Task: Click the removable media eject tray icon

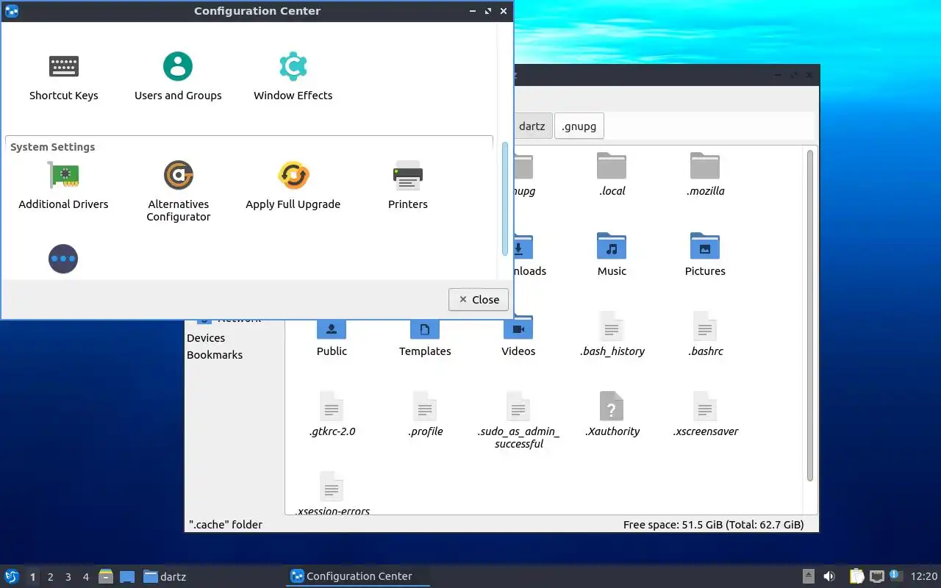Action: 808,576
